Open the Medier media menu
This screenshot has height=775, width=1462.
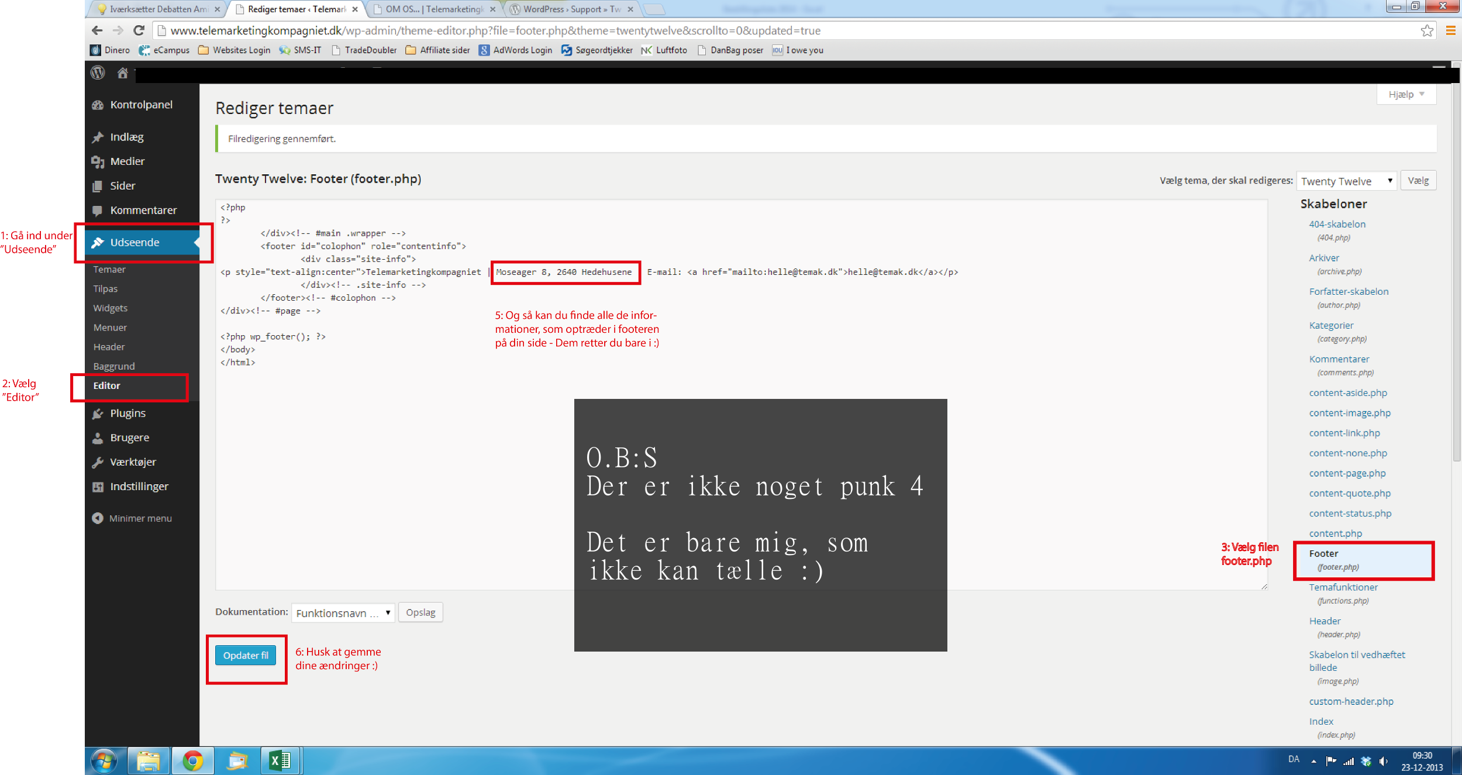(x=127, y=161)
